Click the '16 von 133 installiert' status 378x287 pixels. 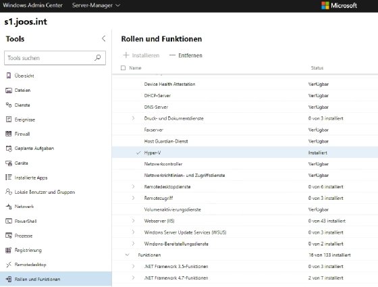click(329, 255)
